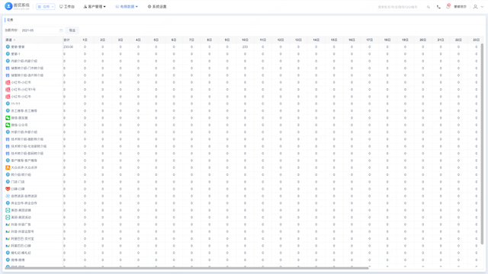The image size is (488, 274).
Task: Open the 电商数据 dropdown menu
Action: coord(127,7)
